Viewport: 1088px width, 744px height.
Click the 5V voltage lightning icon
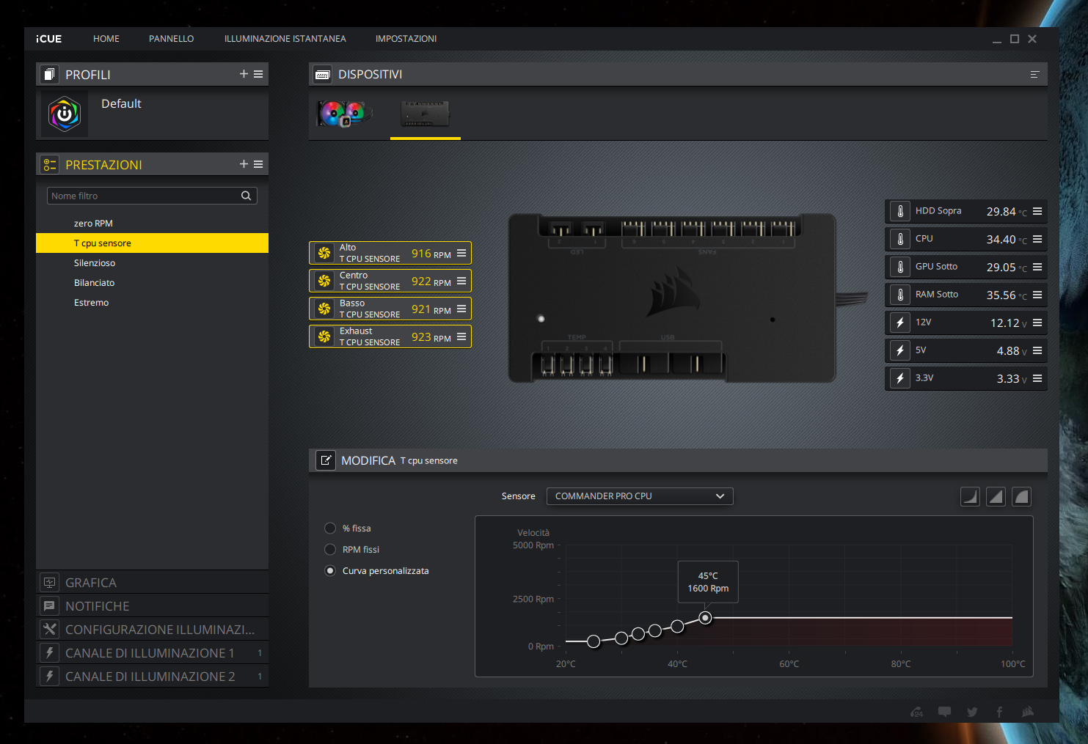tap(900, 350)
